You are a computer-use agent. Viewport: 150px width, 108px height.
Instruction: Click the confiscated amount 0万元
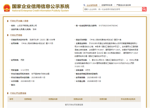pyautogui.click(x=88, y=70)
